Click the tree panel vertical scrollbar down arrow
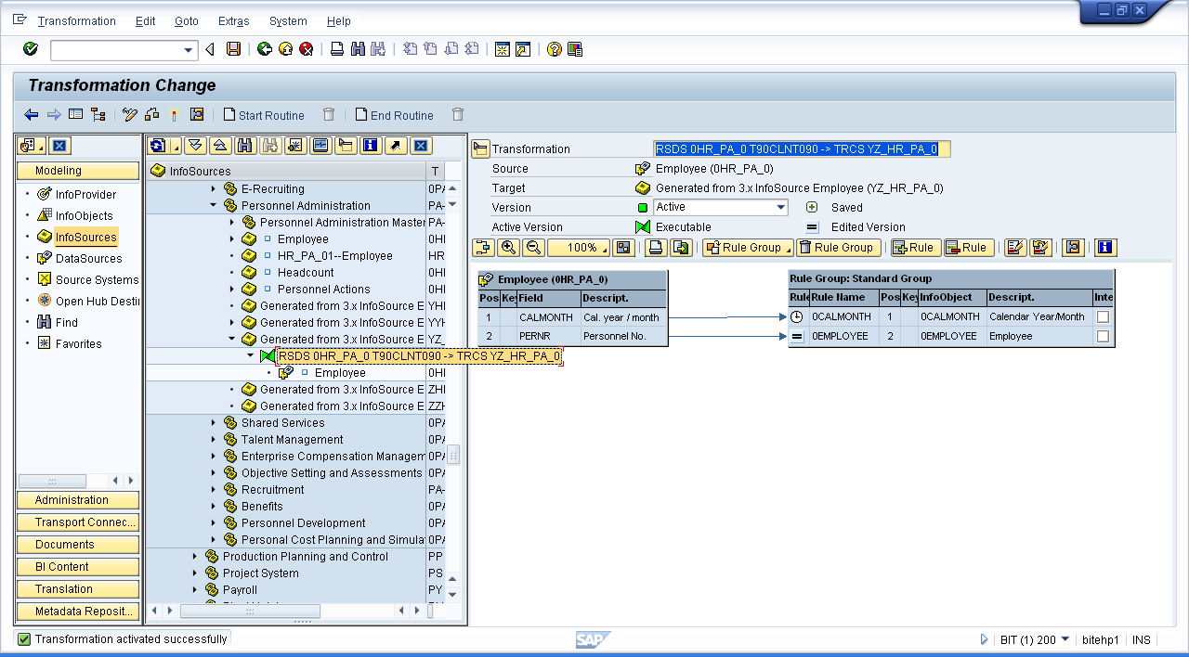 pos(453,595)
